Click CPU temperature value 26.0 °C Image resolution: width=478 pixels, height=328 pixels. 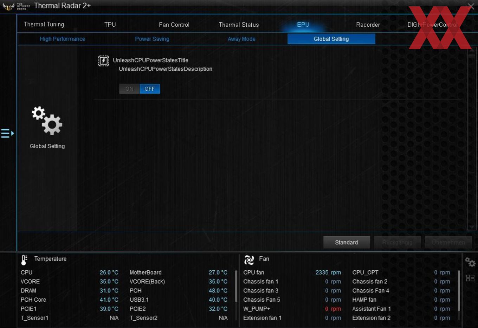click(109, 272)
